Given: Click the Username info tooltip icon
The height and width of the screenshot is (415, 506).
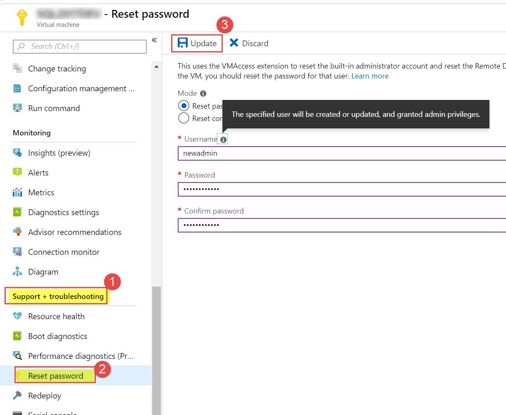Looking at the screenshot, I should pyautogui.click(x=223, y=139).
